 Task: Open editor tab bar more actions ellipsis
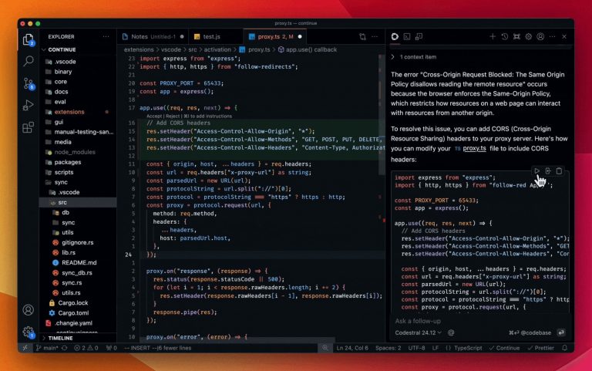pyautogui.click(x=375, y=37)
